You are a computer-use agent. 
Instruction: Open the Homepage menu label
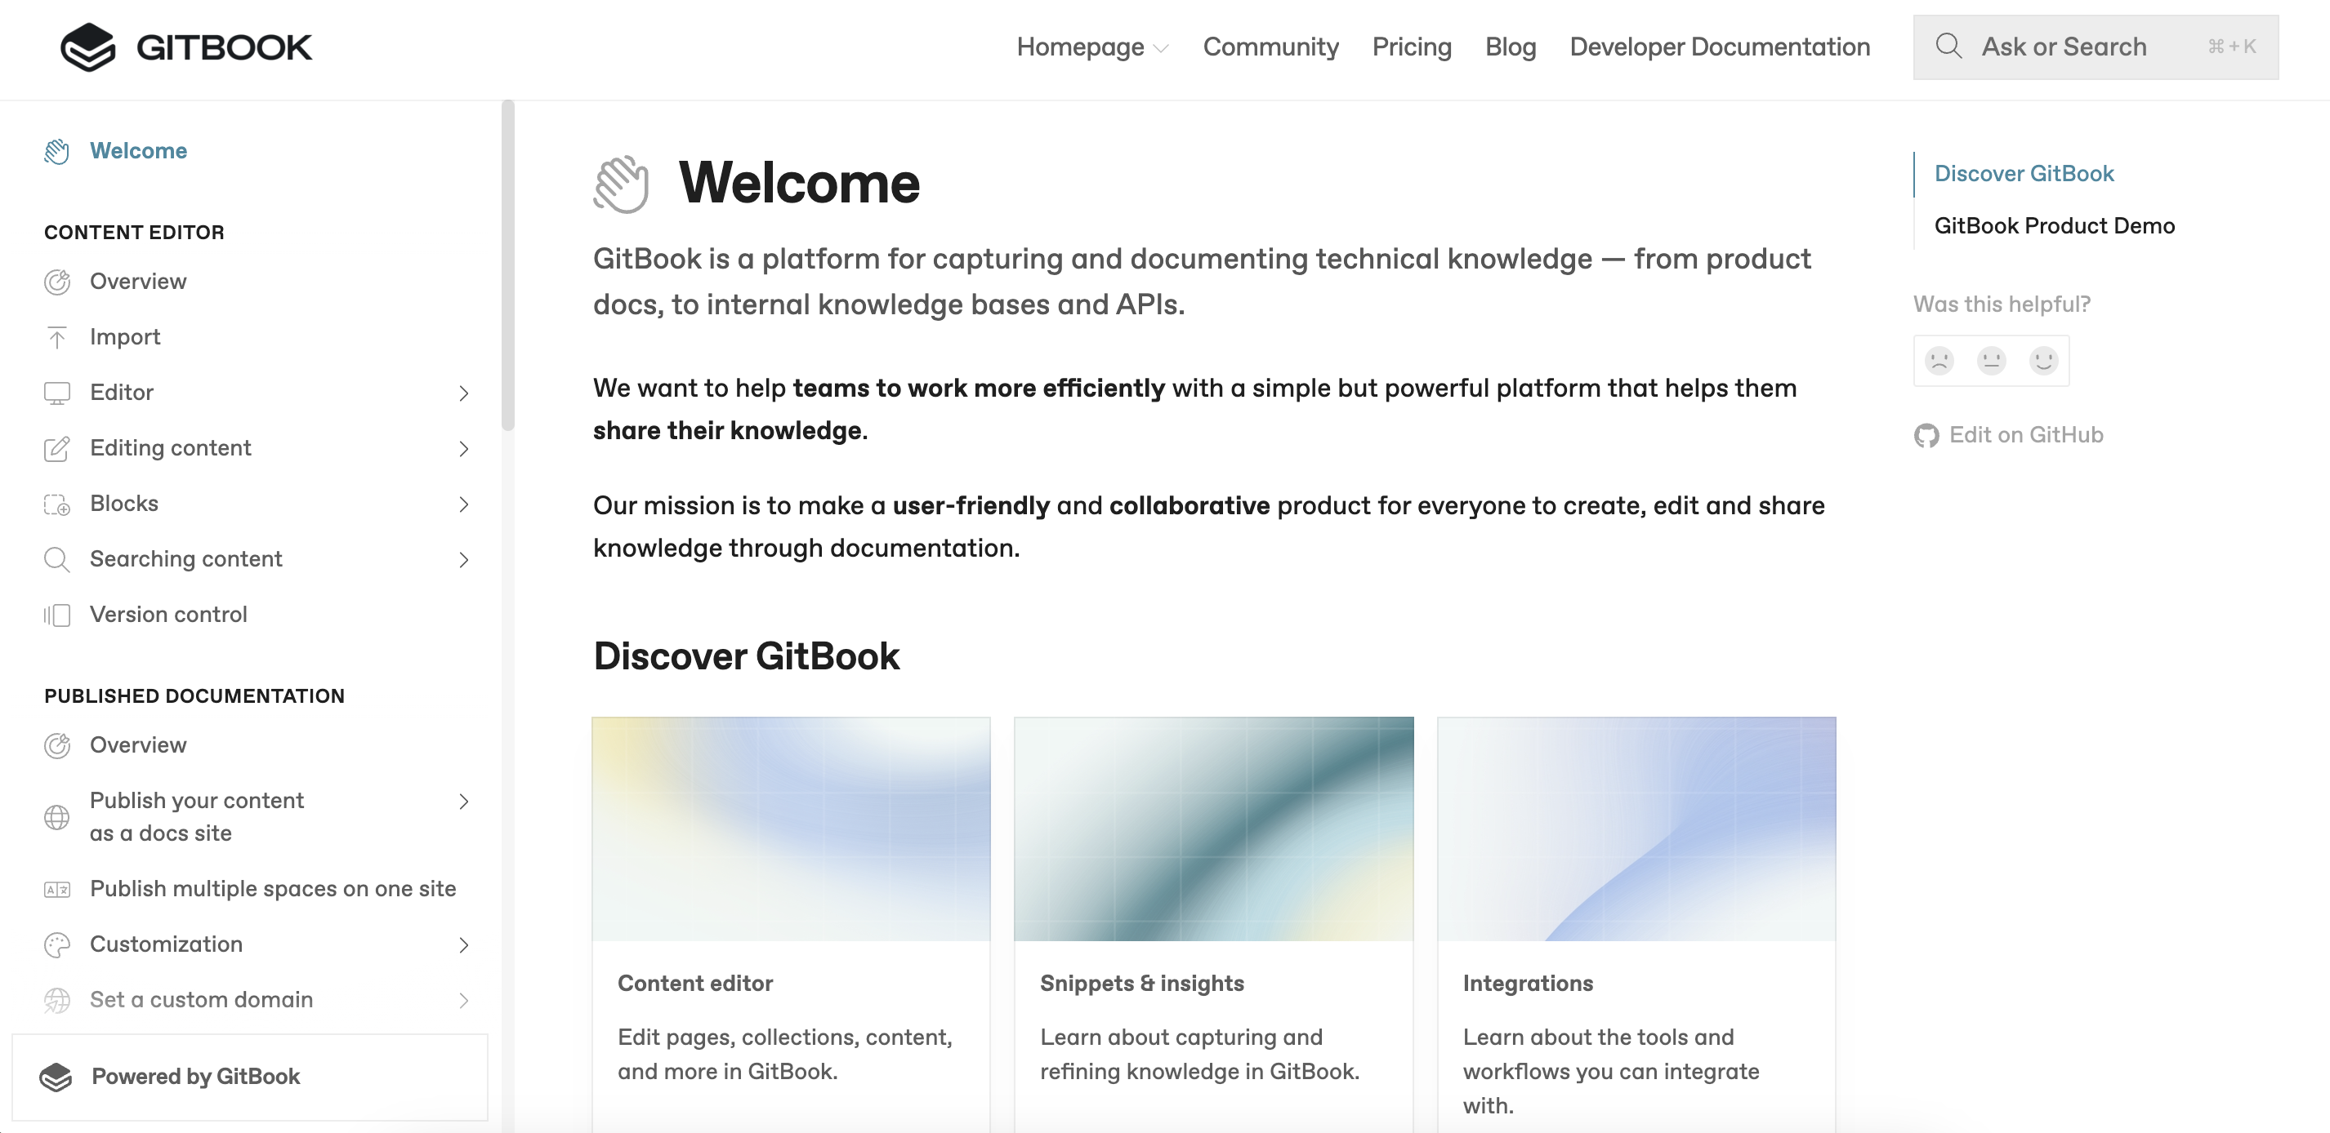point(1080,46)
